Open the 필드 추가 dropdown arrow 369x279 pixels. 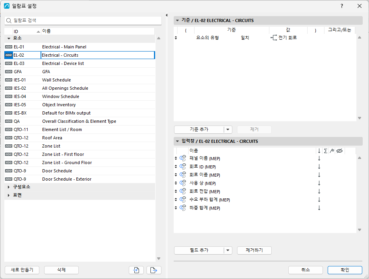coord(228,250)
